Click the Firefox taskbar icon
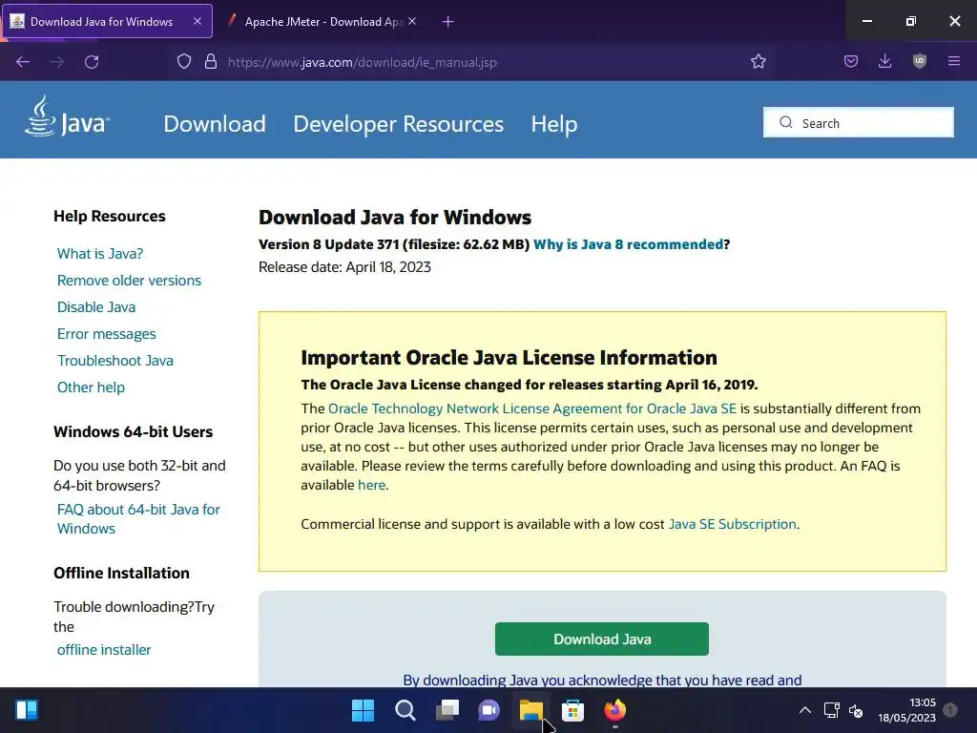The width and height of the screenshot is (977, 733). (615, 710)
